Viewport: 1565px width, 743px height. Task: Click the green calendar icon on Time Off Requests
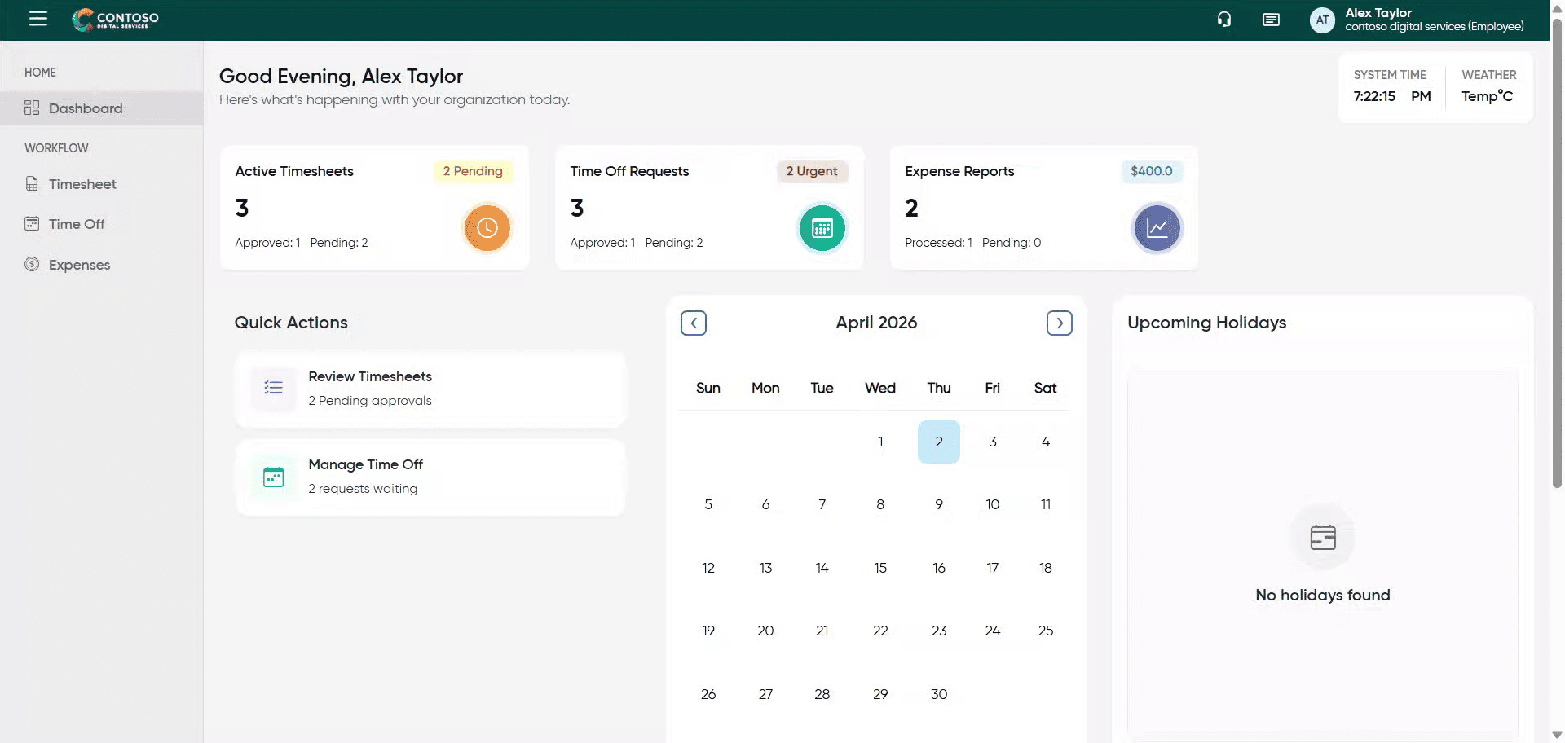pos(822,228)
